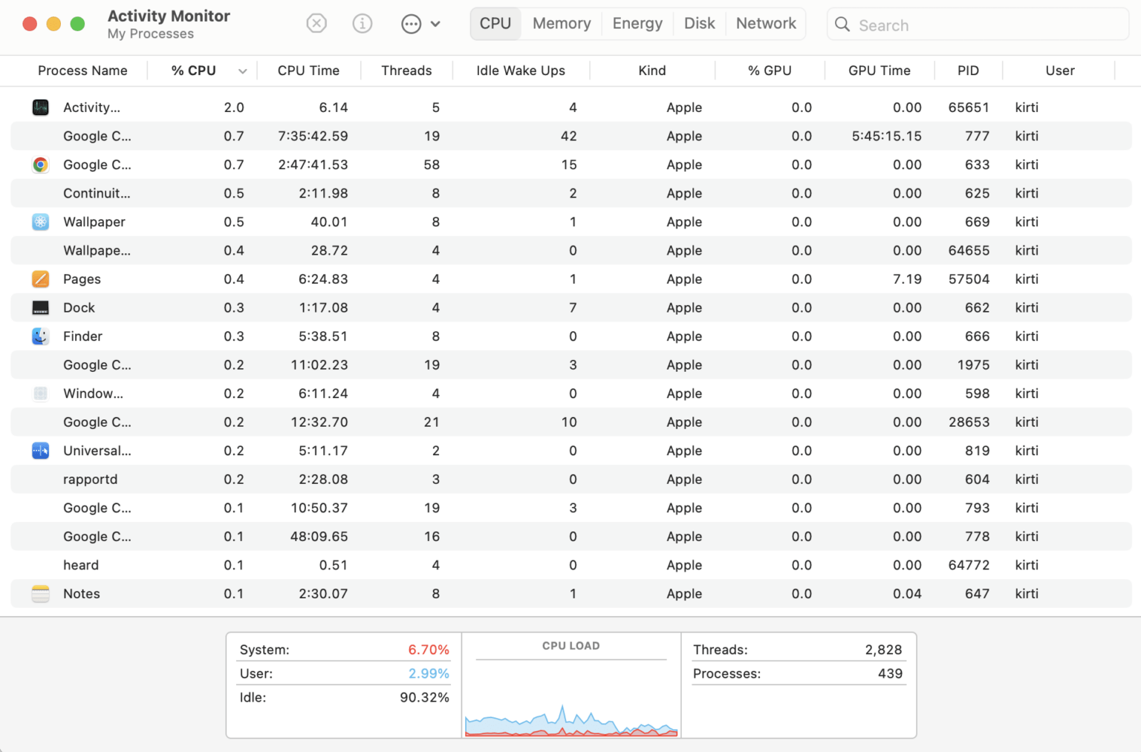Select the Continuit... process row
This screenshot has height=752, width=1141.
pos(570,193)
